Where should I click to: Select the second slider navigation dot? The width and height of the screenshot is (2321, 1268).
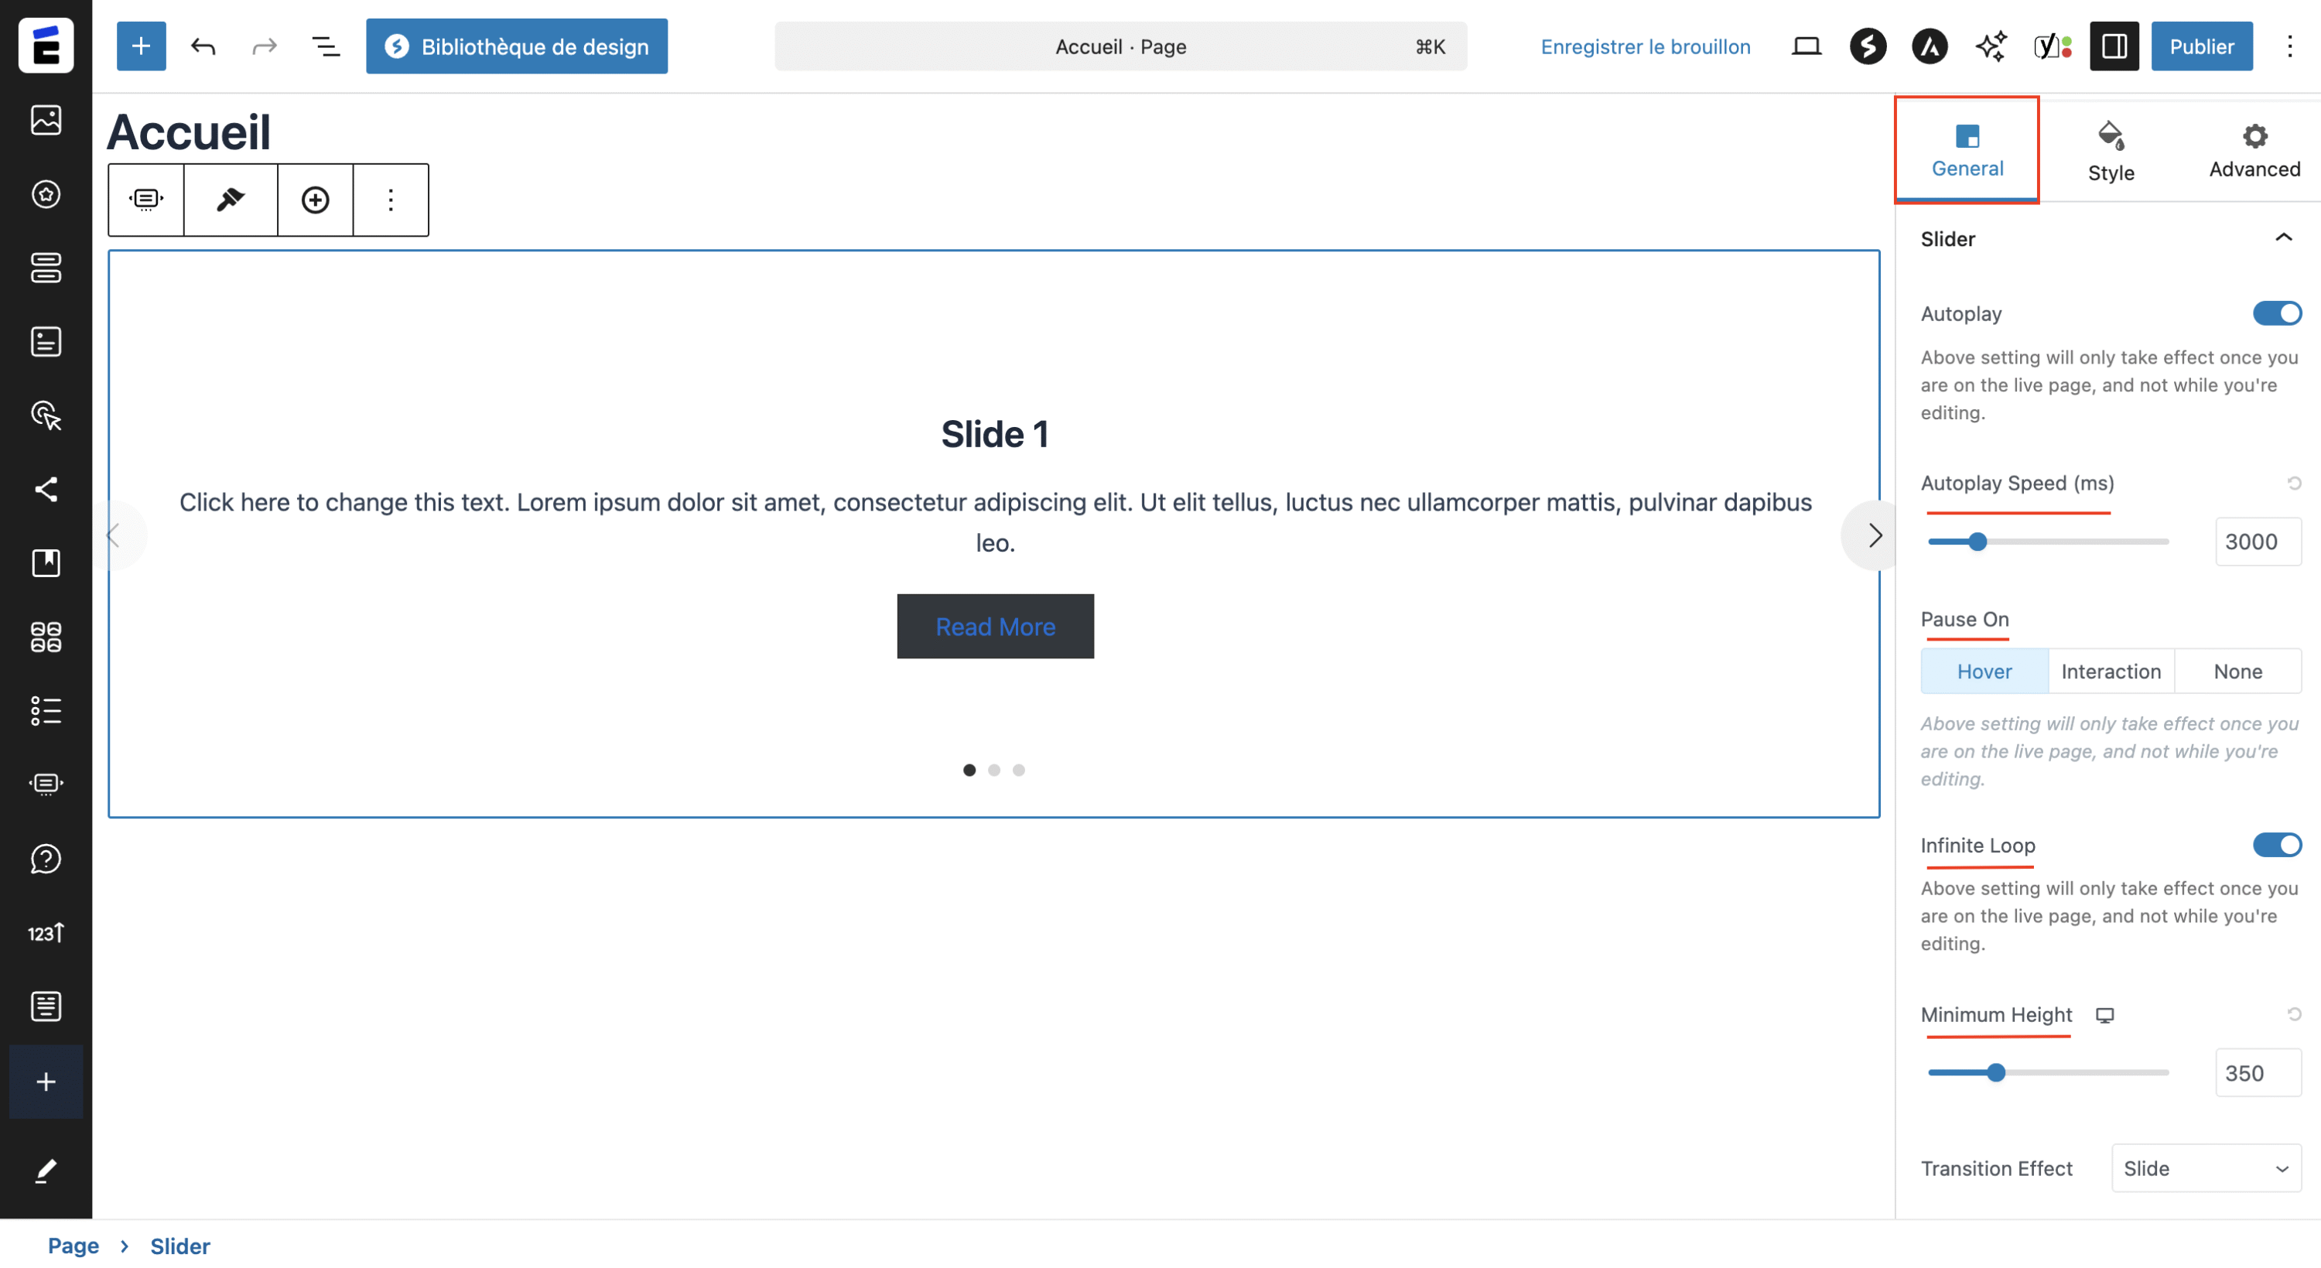click(995, 770)
